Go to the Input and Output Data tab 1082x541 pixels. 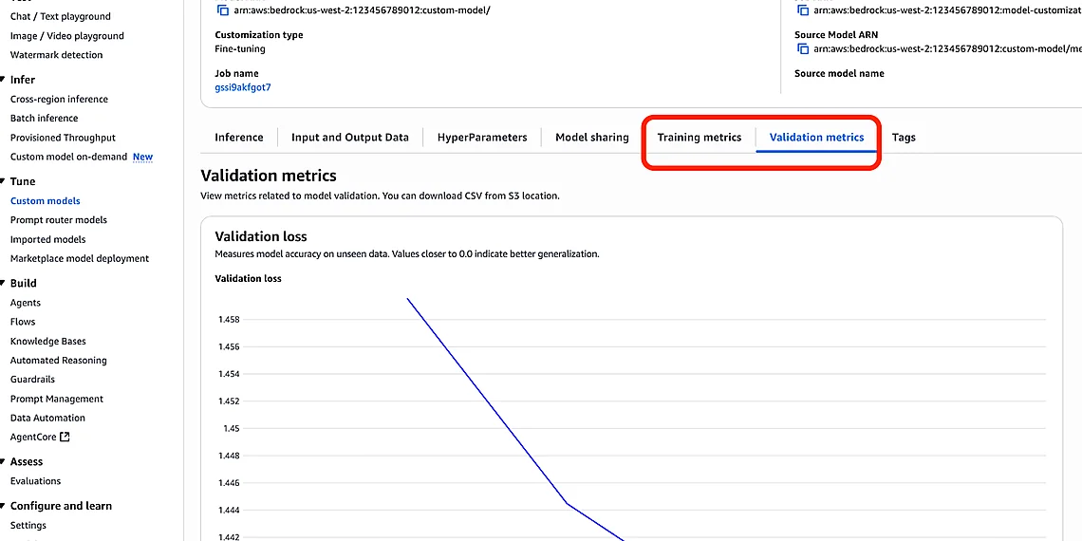coord(349,138)
